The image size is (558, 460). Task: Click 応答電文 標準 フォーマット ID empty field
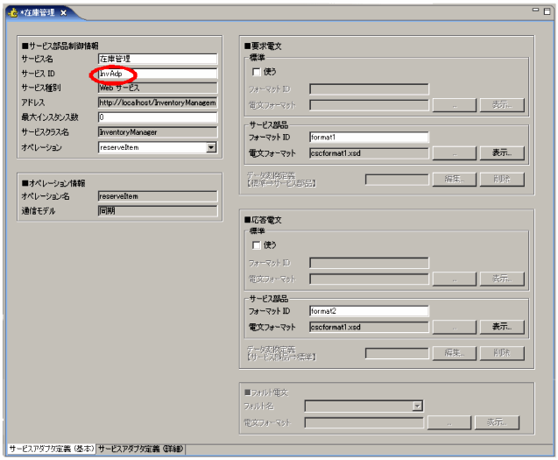tap(369, 263)
